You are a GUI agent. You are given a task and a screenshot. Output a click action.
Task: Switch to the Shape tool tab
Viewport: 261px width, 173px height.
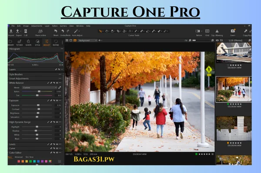pos(28,43)
